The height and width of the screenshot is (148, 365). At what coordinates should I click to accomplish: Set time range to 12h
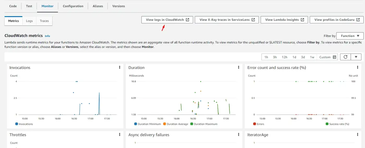(x=284, y=57)
